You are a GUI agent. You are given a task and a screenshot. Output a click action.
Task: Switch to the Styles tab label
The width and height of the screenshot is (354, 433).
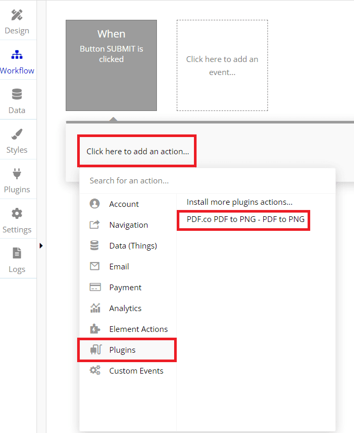click(17, 150)
